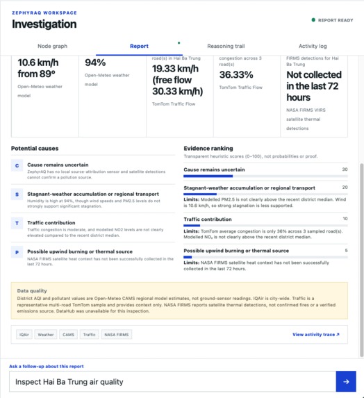Click the score '30' in Evidence ranking
The width and height of the screenshot is (364, 398).
point(345,169)
